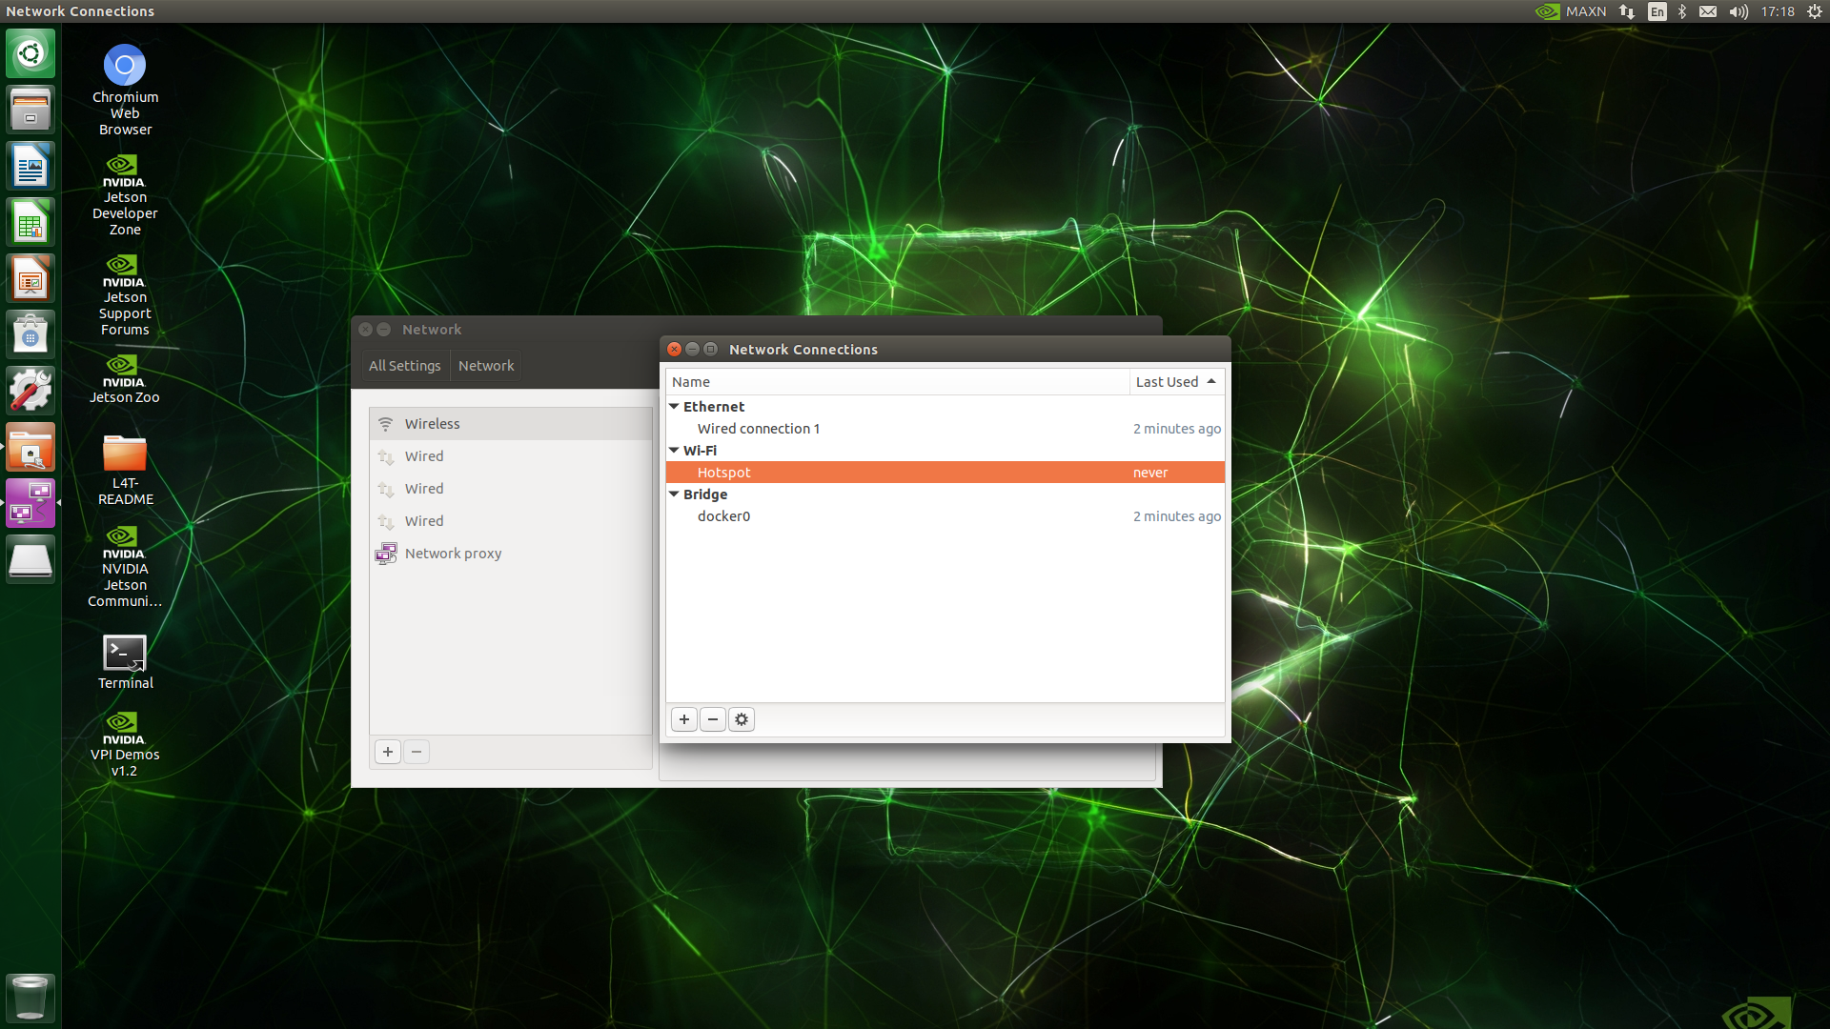Open NVIDIA Jetson Community desktop shortcut
Screen dimensions: 1830x1029
125,566
